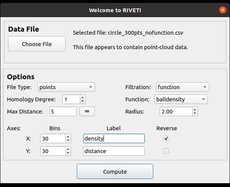Increase Y bins with up arrow
230x187 pixels.
coord(68,149)
